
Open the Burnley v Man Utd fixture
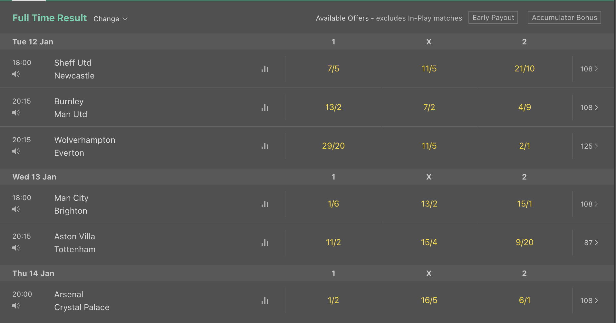[x=71, y=108]
